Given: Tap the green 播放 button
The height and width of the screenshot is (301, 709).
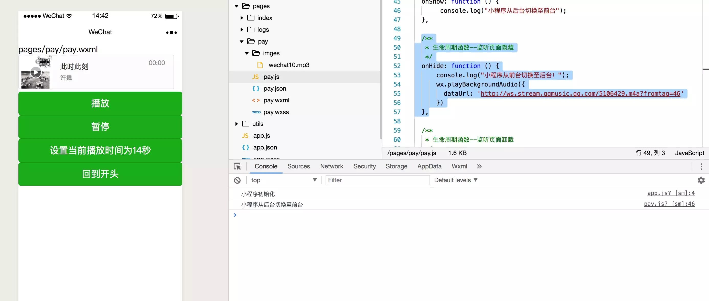Looking at the screenshot, I should pos(100,103).
